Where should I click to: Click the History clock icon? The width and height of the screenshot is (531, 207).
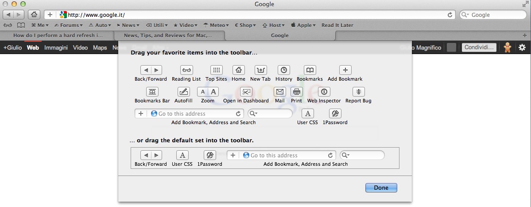[284, 70]
